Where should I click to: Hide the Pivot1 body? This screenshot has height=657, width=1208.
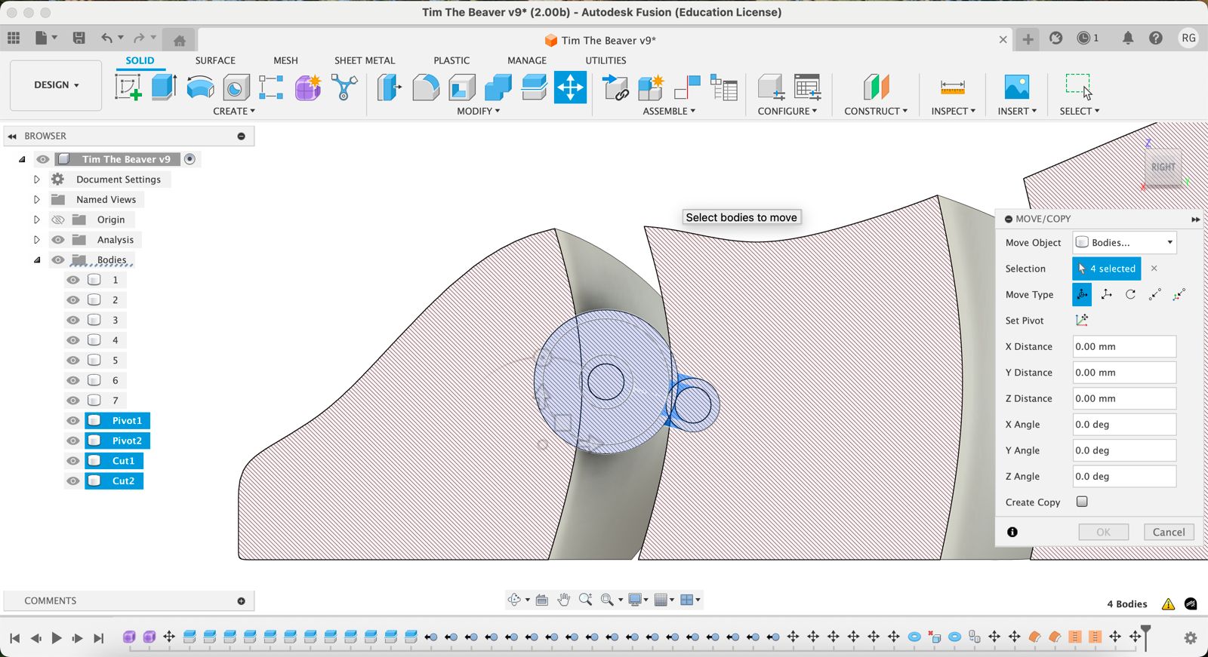73,421
